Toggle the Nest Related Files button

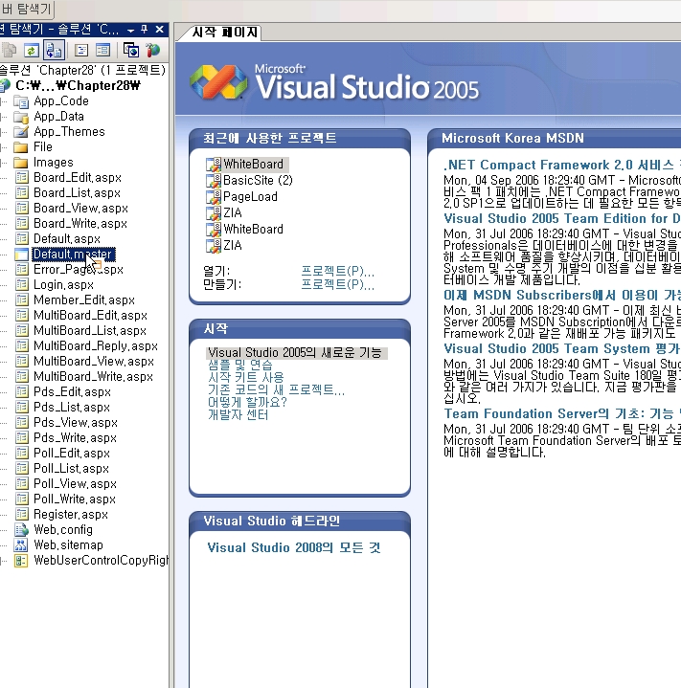pos(55,51)
